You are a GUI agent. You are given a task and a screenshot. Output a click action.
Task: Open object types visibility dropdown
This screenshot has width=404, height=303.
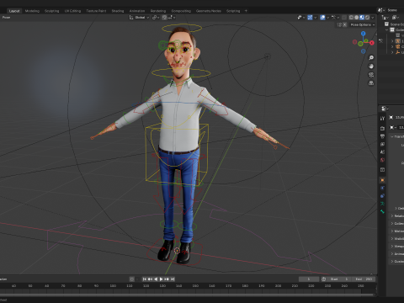300,18
